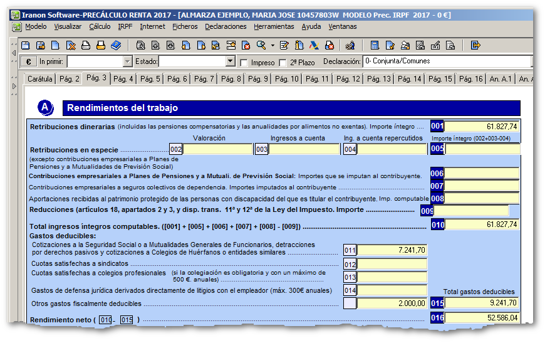Open the In primir dropdown
545x343 pixels.
[x=128, y=61]
